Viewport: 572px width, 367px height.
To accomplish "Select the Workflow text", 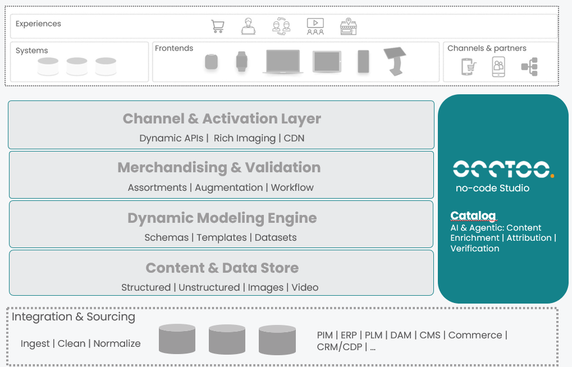I will [292, 187].
